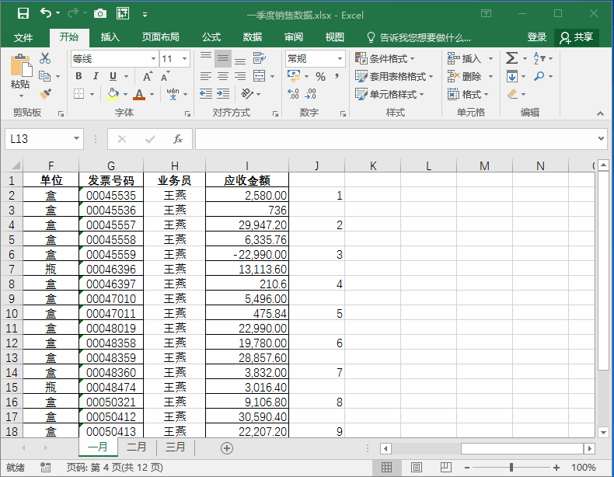This screenshot has width=614, height=477.
Task: Click the camera screenshot icon in quick access toolbar
Action: [x=100, y=14]
